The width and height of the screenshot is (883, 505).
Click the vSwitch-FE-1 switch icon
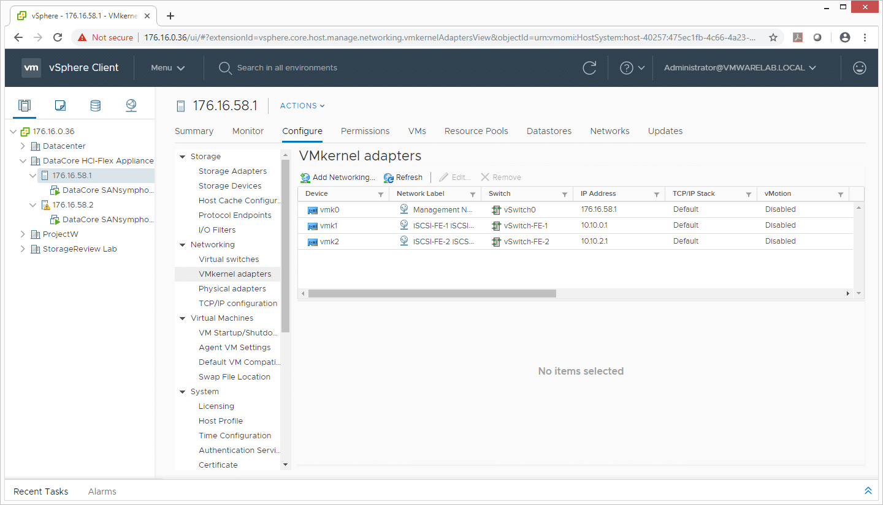(496, 226)
